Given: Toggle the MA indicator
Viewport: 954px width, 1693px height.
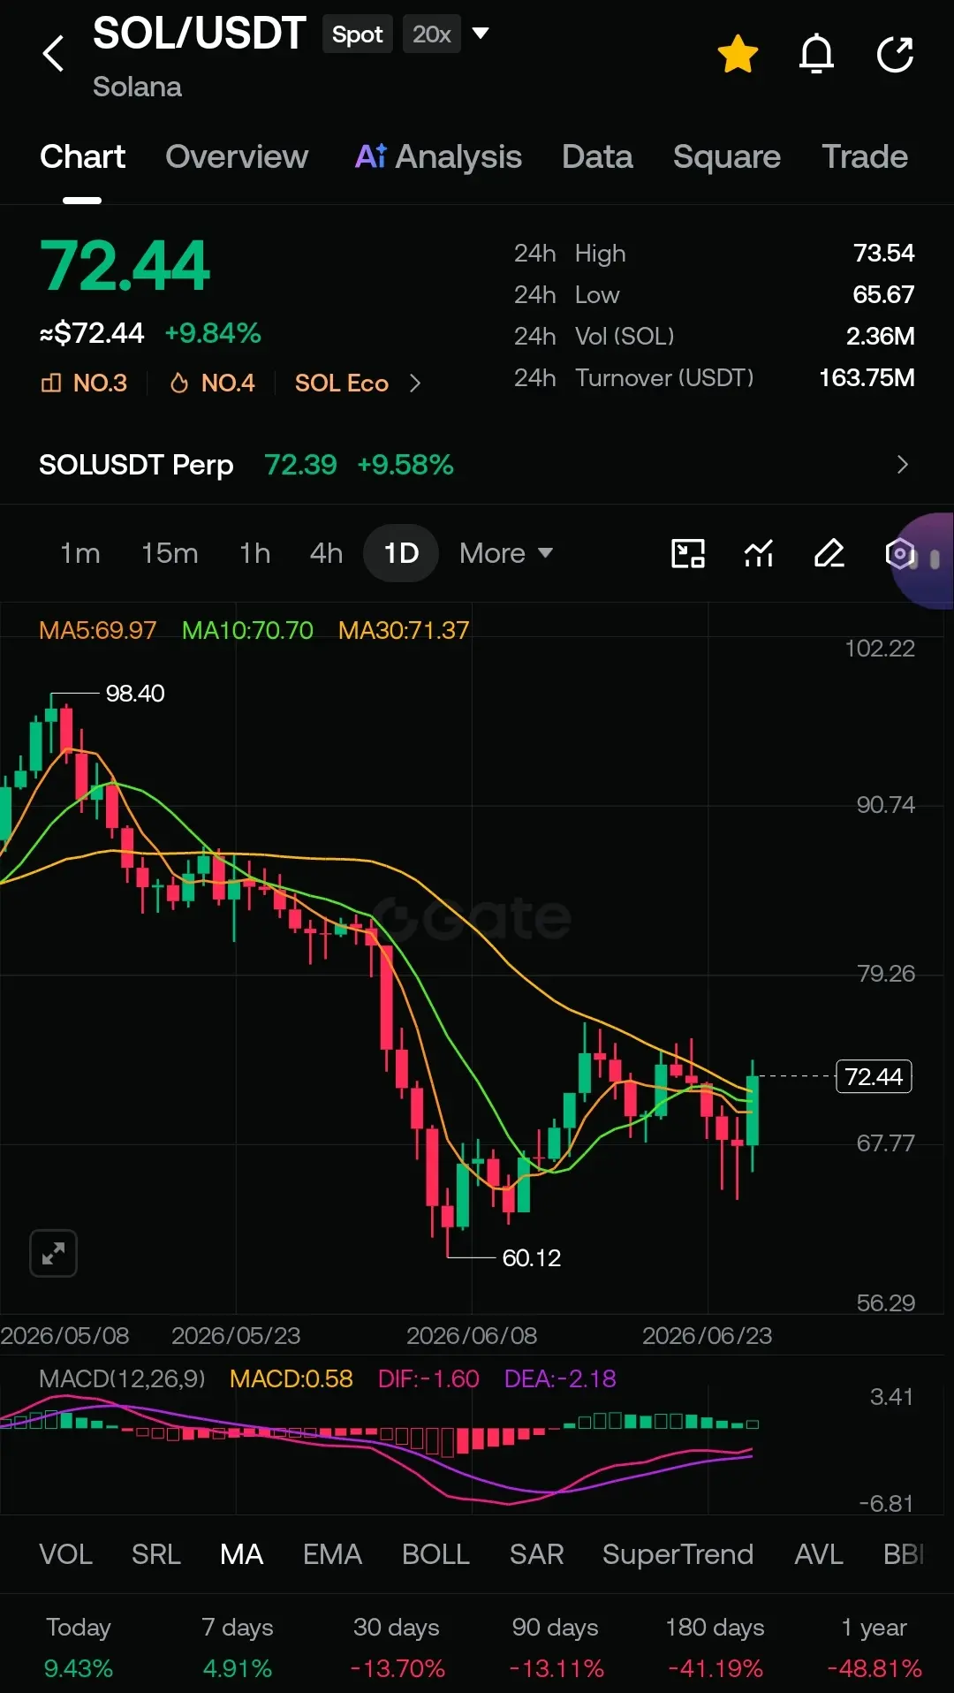Looking at the screenshot, I should pos(242,1554).
